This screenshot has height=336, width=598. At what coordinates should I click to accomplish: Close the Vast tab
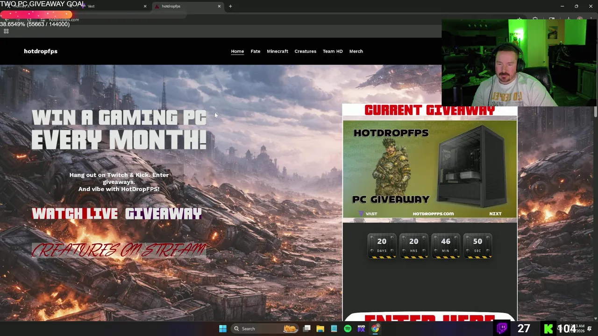pos(145,6)
